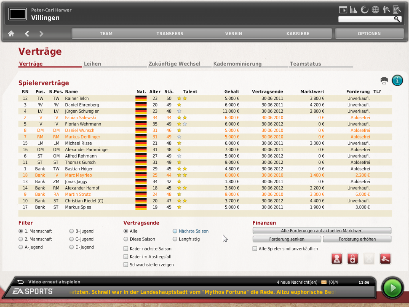Click the new messages envelope icon
Screen dimensions: 409x307
click(324, 282)
